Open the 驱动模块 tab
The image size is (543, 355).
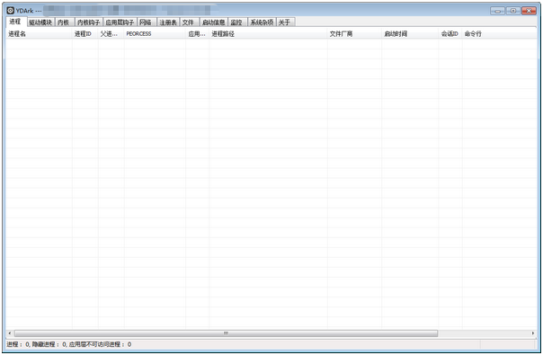40,22
